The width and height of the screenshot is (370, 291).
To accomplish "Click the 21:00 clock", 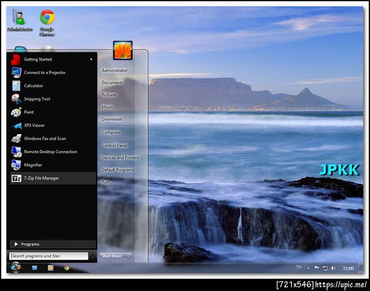I will (348, 268).
